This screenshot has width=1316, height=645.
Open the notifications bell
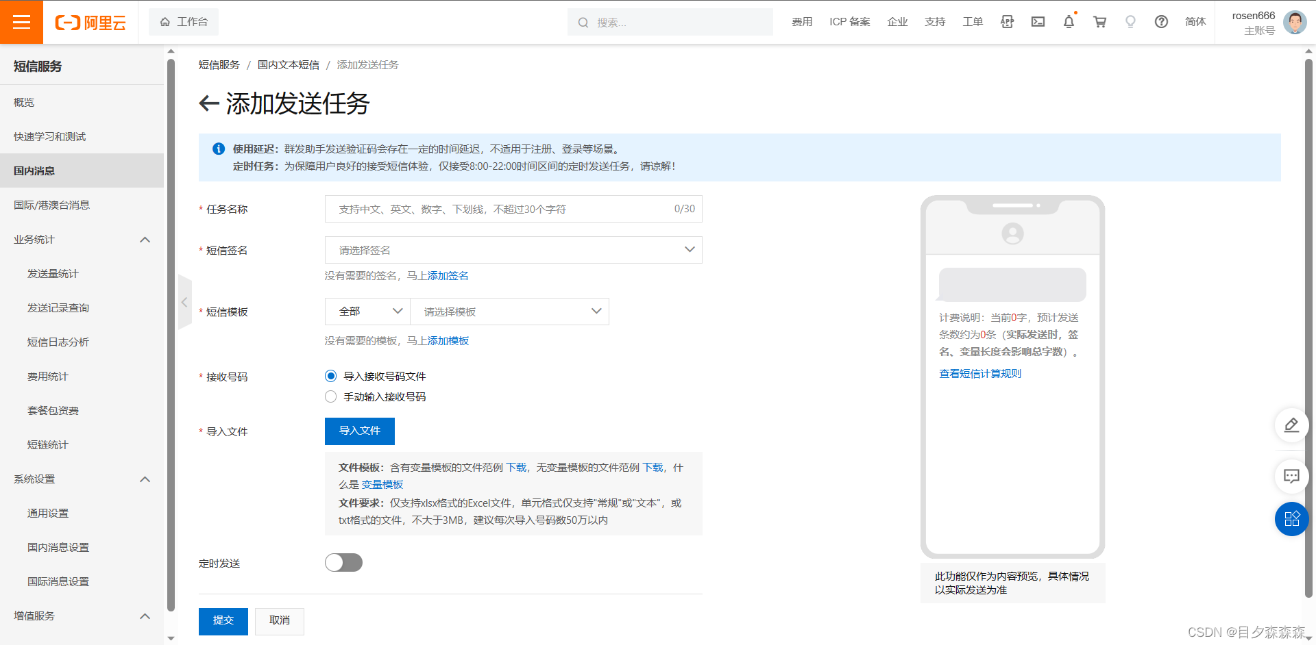(1069, 21)
